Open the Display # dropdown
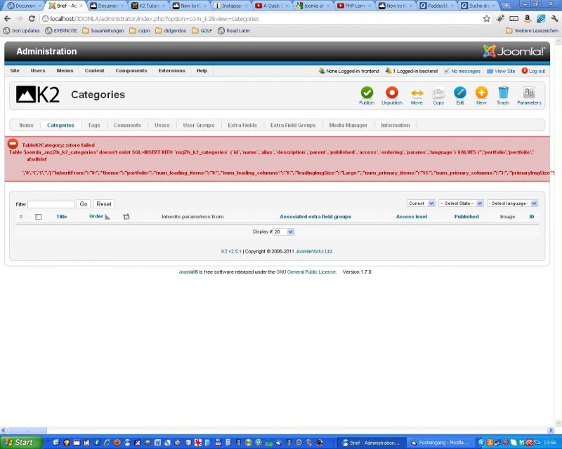This screenshot has width=562, height=449. click(283, 232)
